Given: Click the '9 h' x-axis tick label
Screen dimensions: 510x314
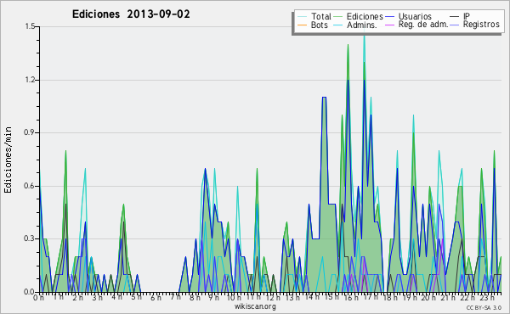Looking at the screenshot, I should (x=214, y=297).
